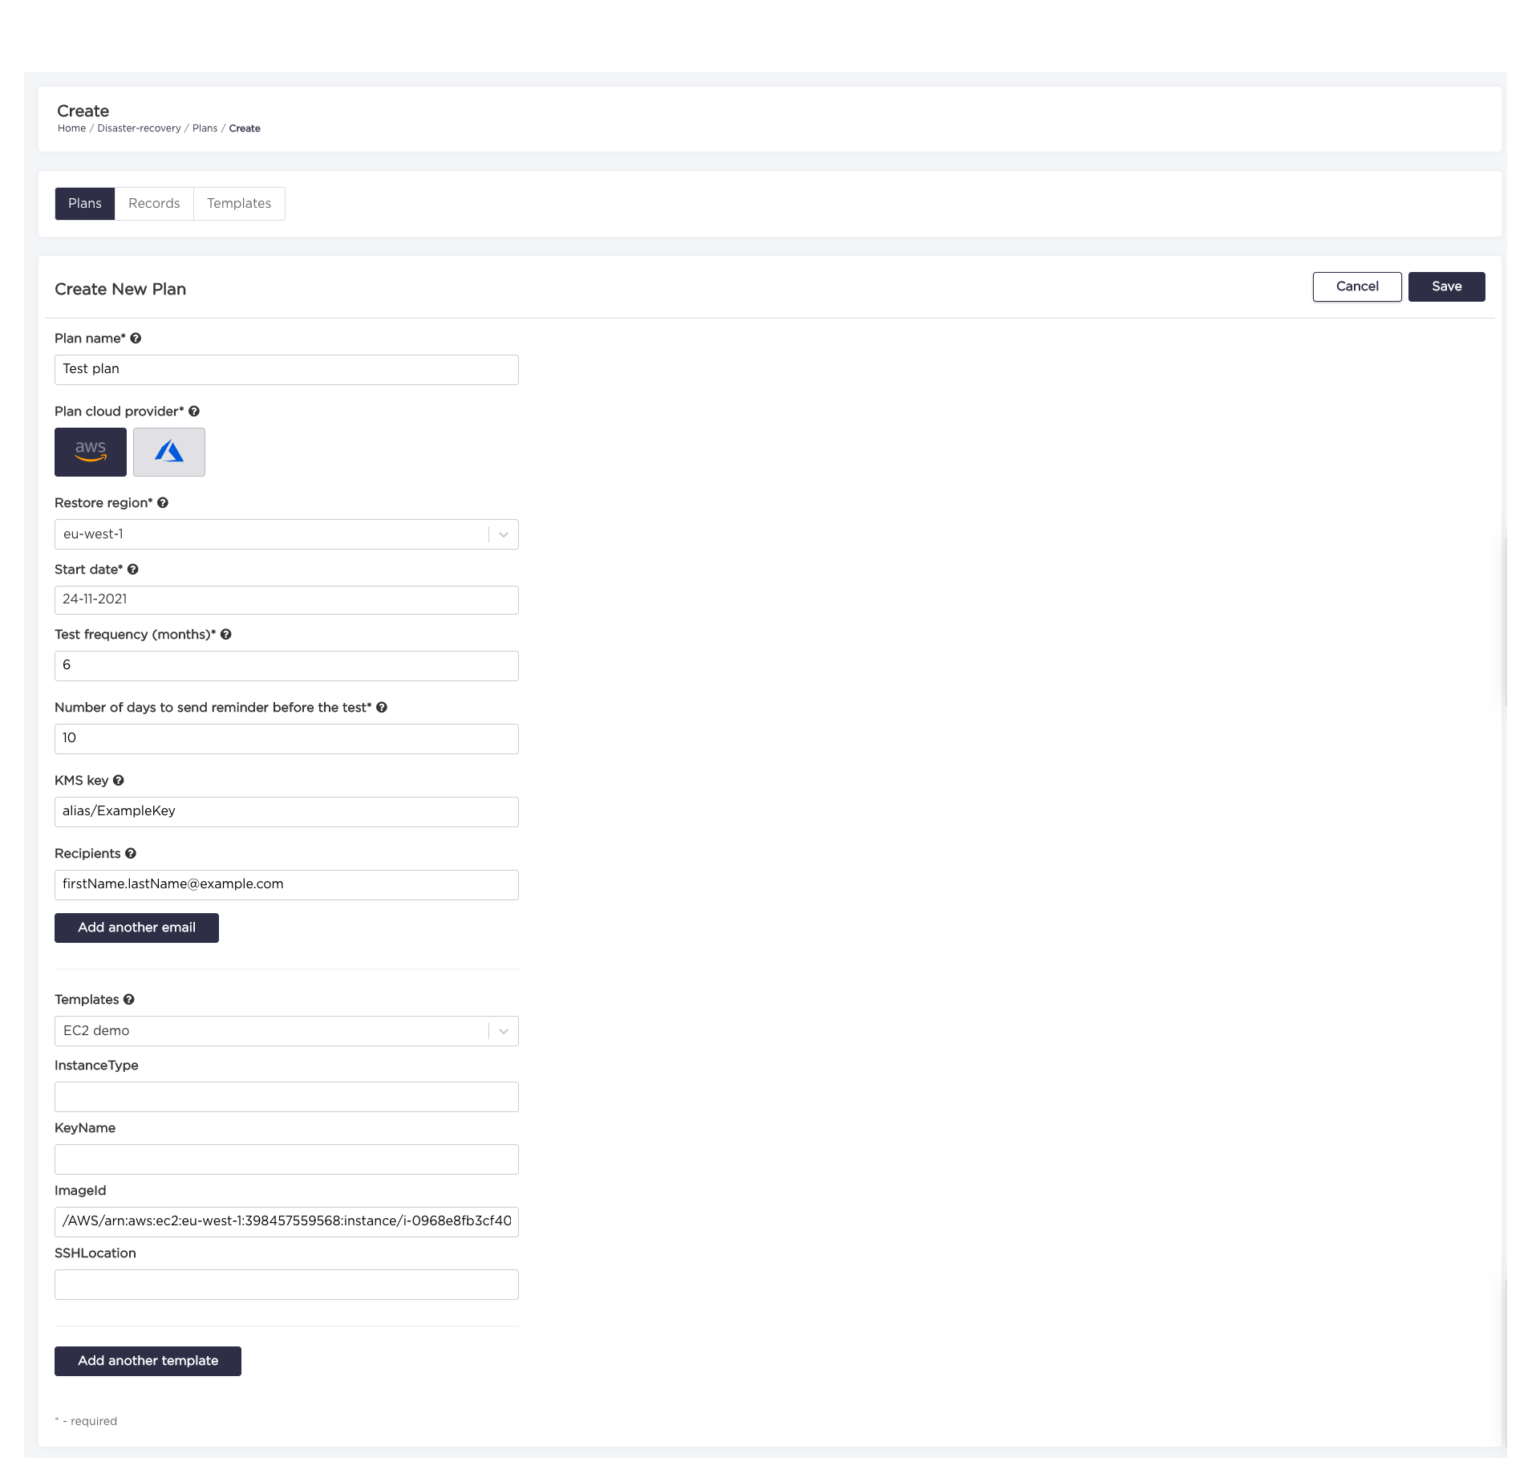Switch to the Records tab

(x=153, y=203)
